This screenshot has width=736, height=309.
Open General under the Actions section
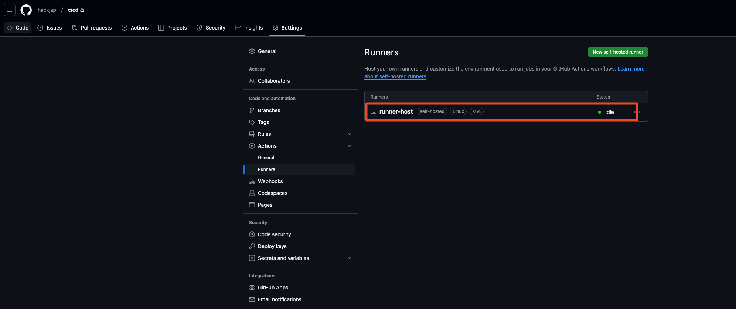pyautogui.click(x=266, y=158)
